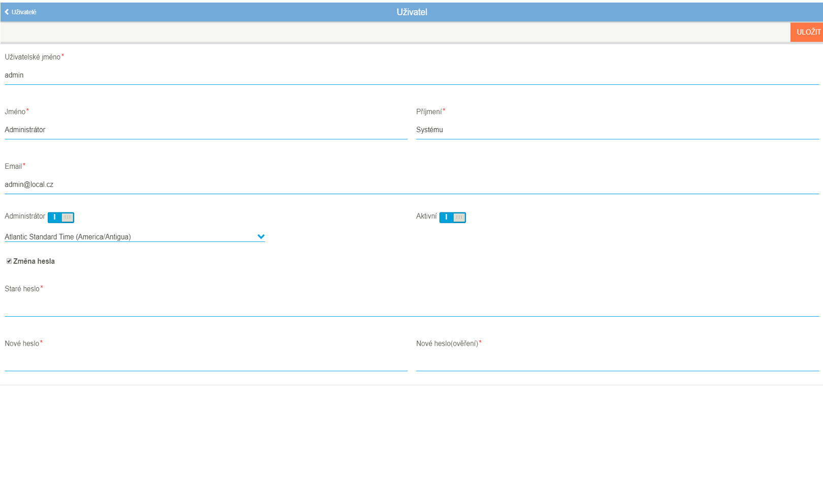Click into the Nové heslo input
823x488 pixels.
pyautogui.click(x=206, y=362)
